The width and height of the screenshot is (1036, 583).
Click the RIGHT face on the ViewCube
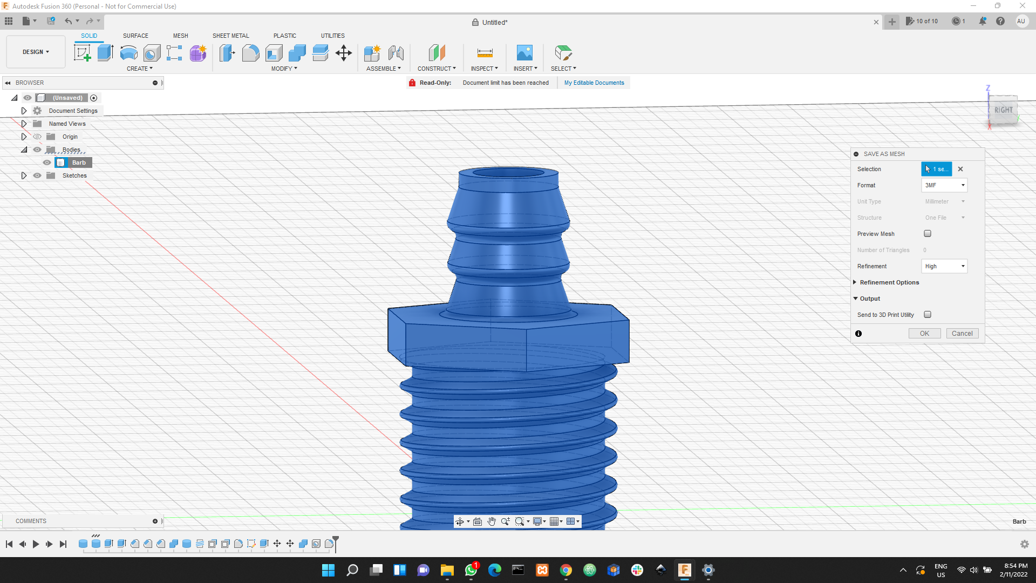(x=1003, y=110)
